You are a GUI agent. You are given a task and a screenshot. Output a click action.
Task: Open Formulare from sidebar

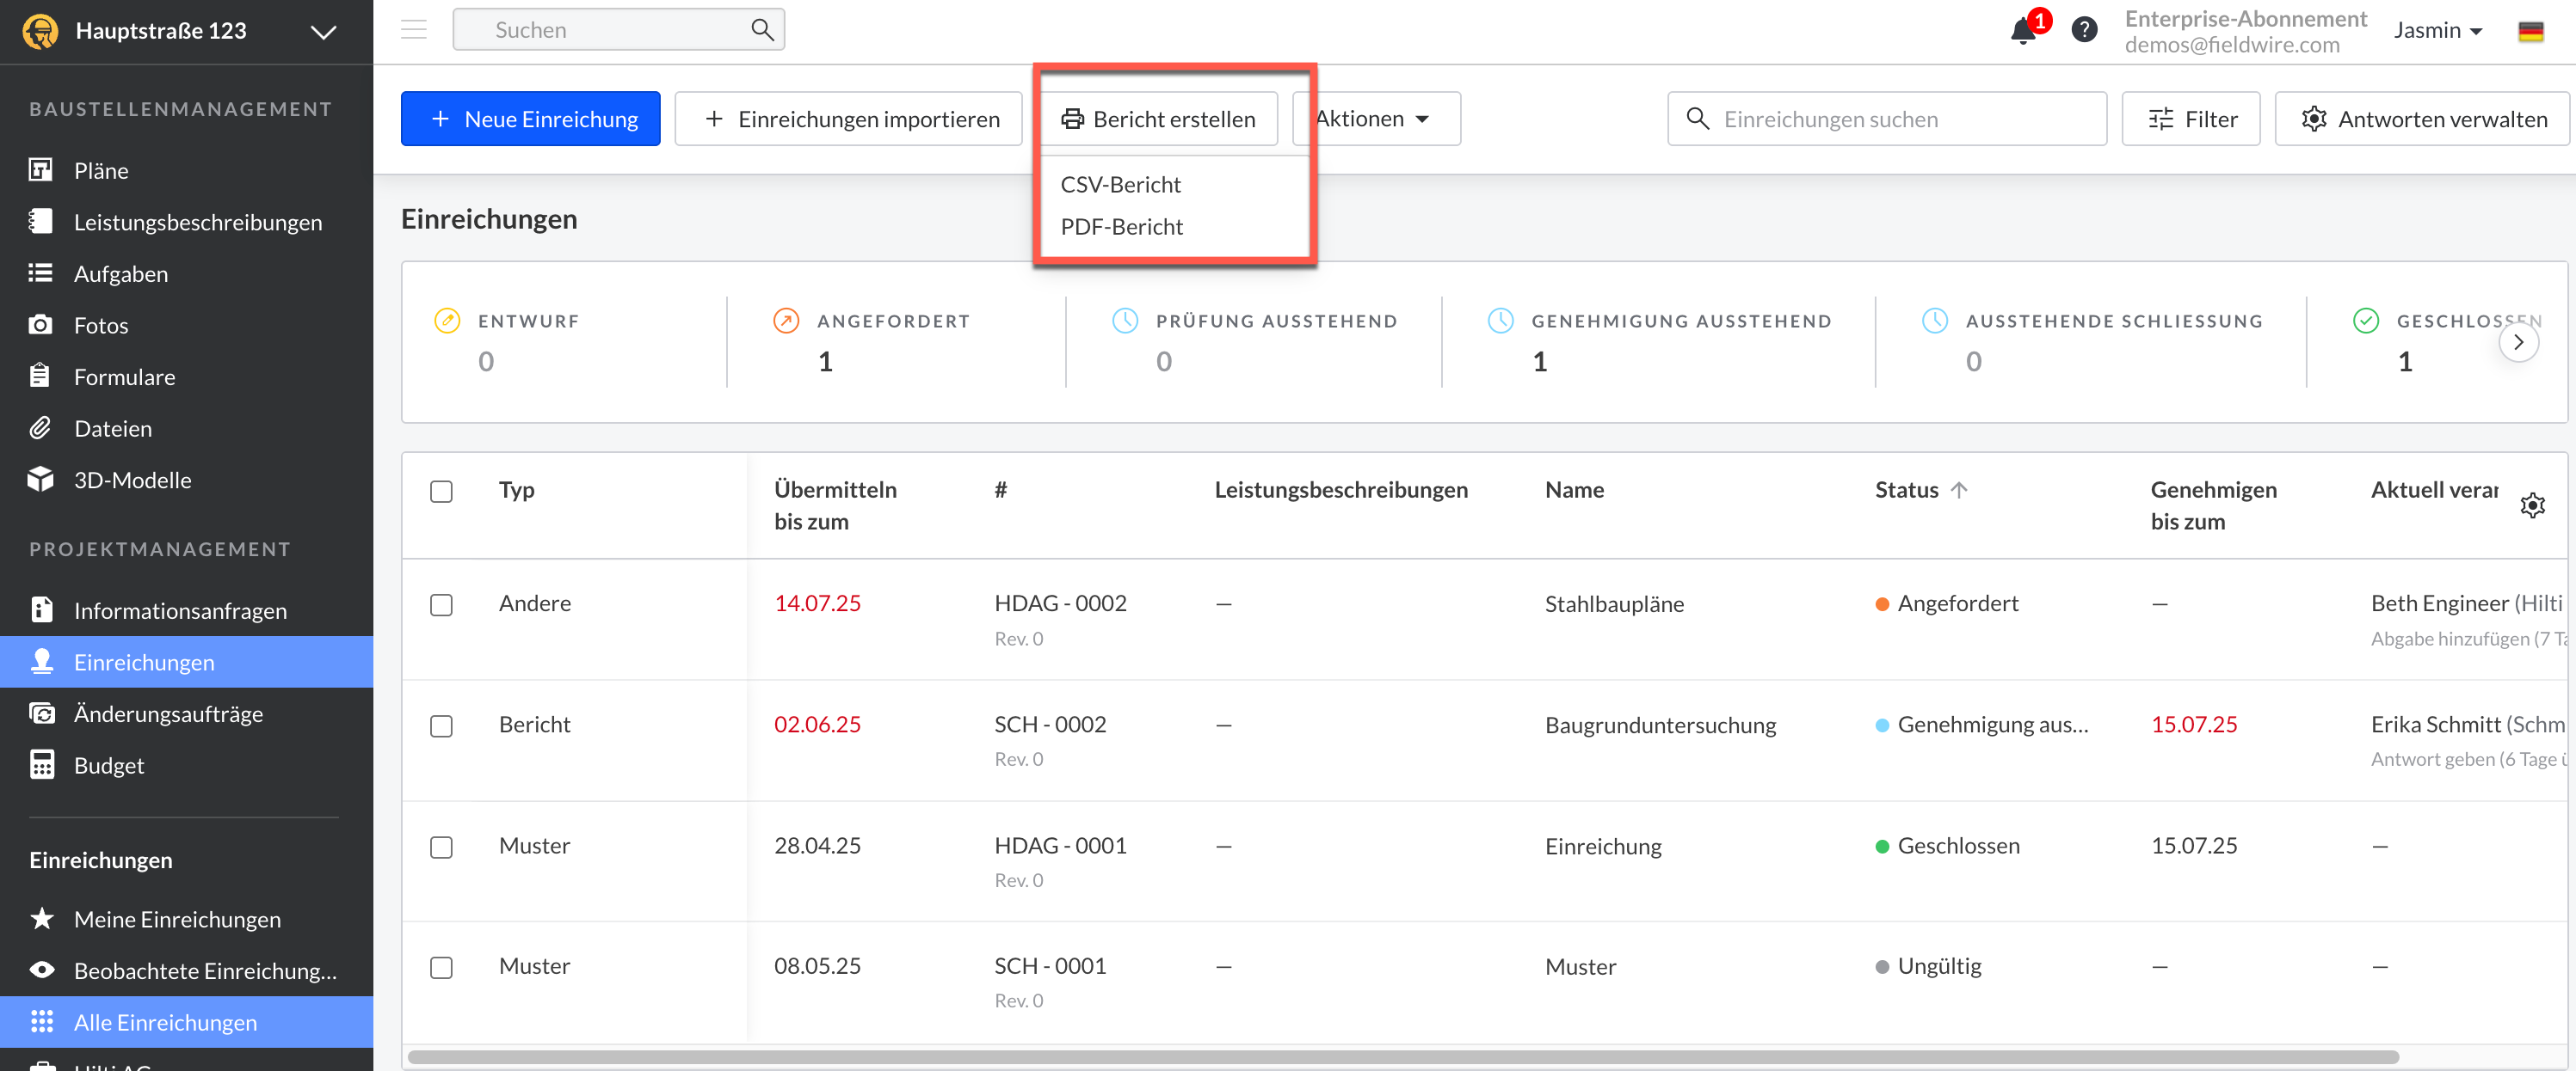[124, 376]
